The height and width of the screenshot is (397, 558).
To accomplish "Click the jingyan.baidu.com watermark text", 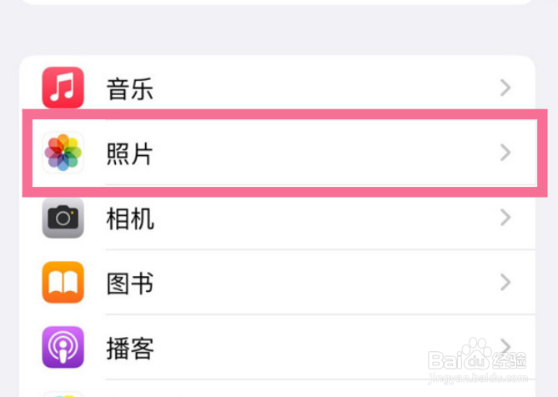I will (478, 378).
